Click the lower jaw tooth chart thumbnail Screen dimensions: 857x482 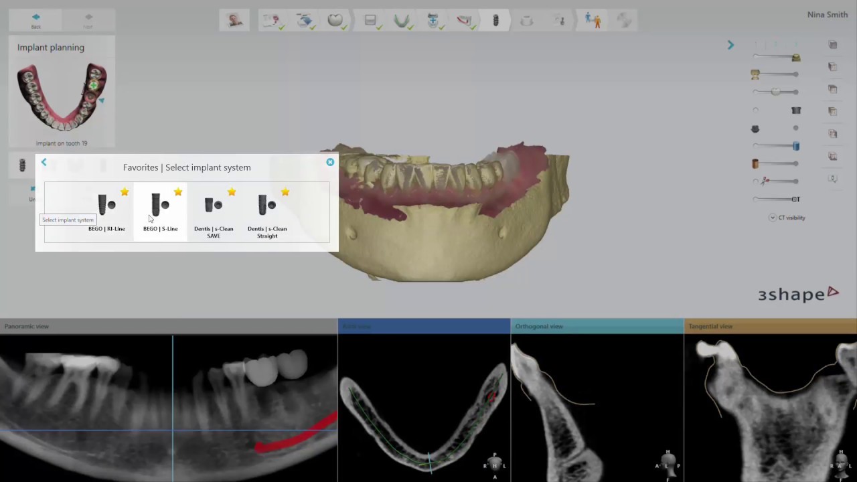62,97
